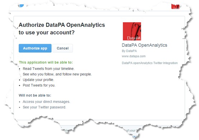Viewport: 199px width, 140px height.
Task: Open the DataPA account avatar in header
Action: (x=175, y=6)
